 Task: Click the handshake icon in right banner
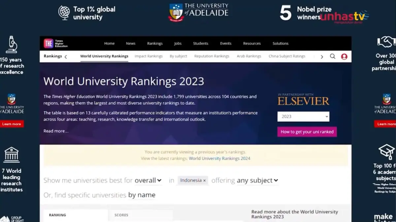coord(386,42)
